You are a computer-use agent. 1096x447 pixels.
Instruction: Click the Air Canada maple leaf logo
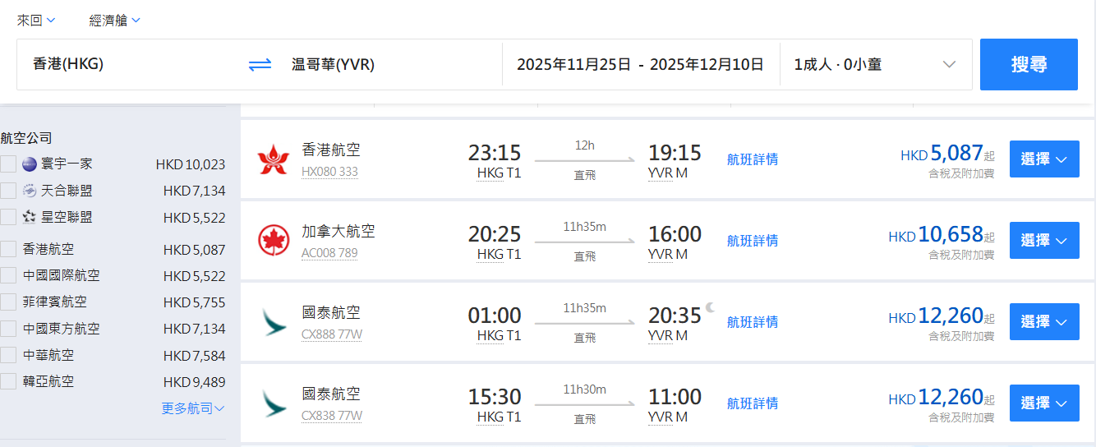274,240
